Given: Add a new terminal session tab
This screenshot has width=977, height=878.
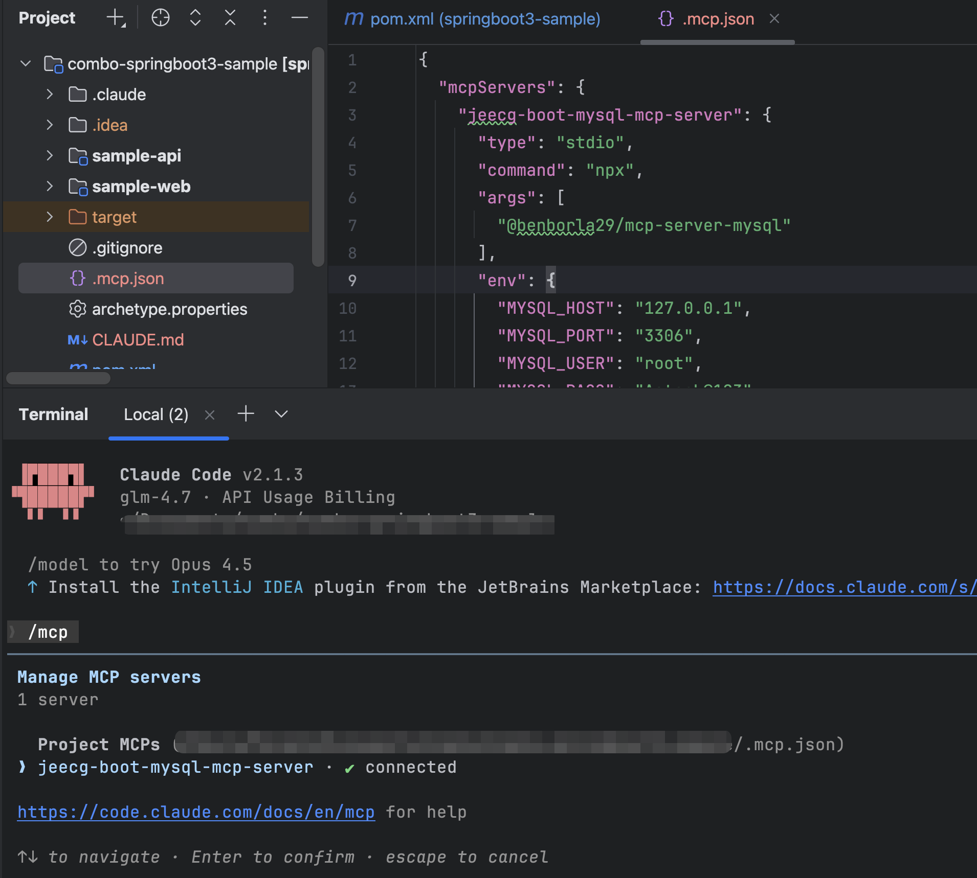Looking at the screenshot, I should coord(246,413).
